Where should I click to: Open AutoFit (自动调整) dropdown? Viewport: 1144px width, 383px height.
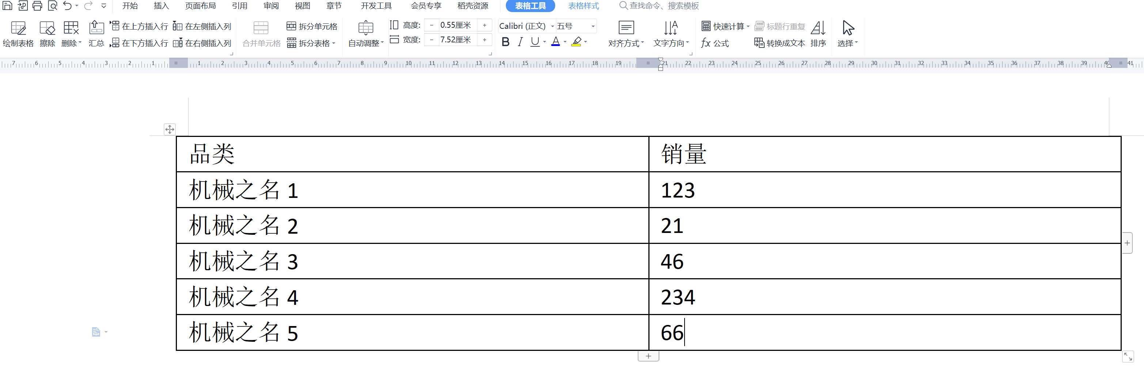pos(365,34)
